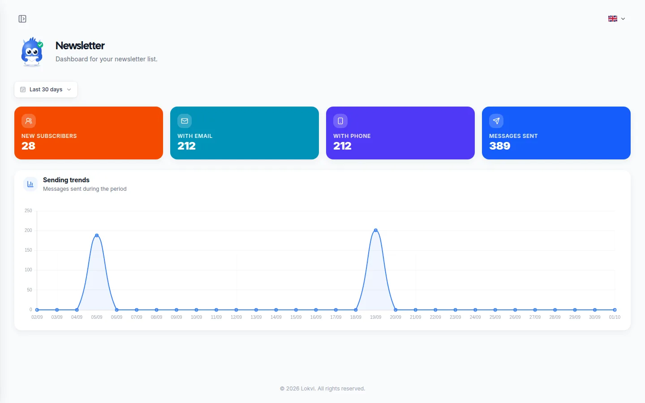This screenshot has width=645, height=403.
Task: Click the calendar icon in period selector
Action: (23, 90)
